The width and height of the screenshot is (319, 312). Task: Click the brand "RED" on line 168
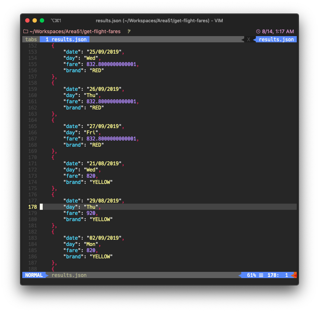tap(97, 145)
